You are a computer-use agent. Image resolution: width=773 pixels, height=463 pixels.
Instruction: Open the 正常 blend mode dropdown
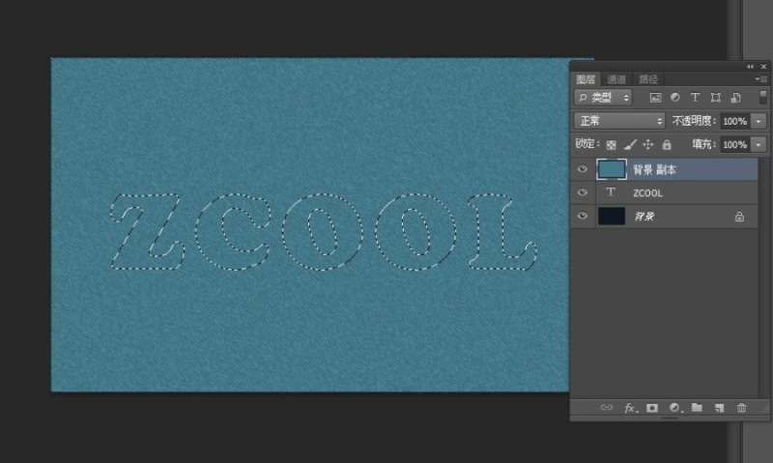pos(619,121)
